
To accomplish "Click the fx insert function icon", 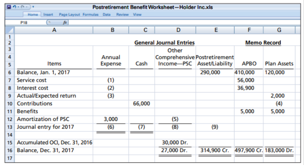I will pos(65,22).
